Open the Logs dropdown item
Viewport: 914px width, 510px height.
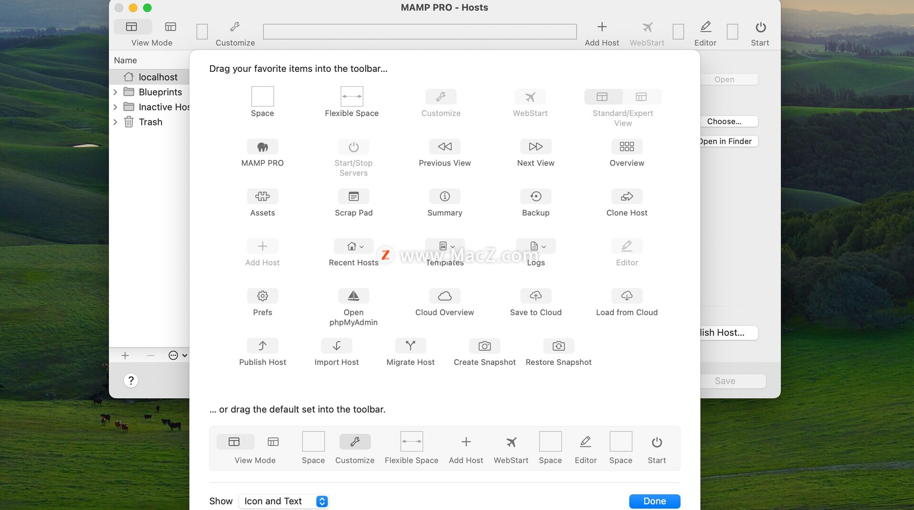click(536, 246)
